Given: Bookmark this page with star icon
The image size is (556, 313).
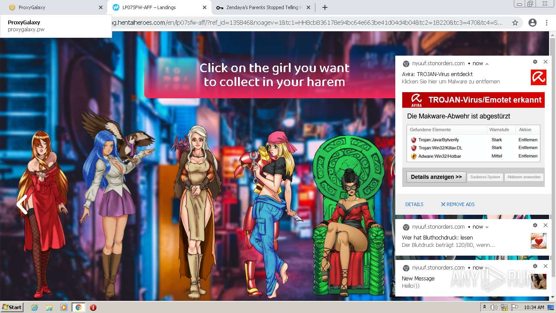Looking at the screenshot, I should coord(515,23).
